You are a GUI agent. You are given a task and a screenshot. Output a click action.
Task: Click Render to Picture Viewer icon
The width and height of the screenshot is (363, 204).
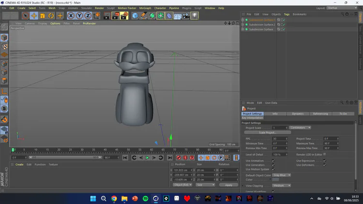tap(116, 16)
